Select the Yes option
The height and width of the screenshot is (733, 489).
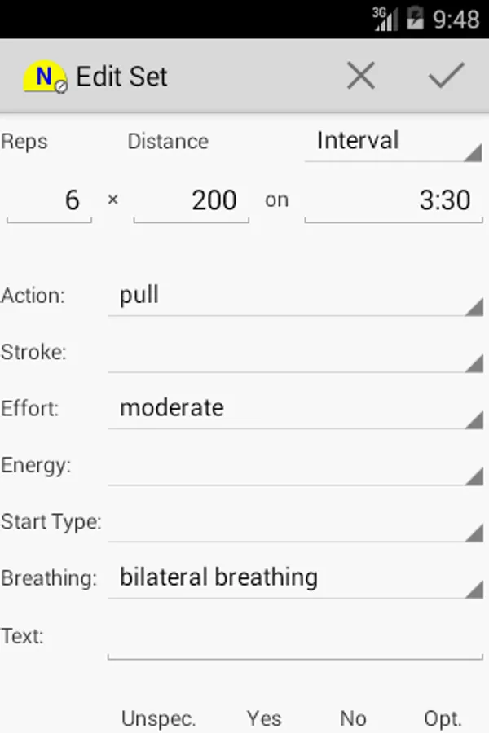coord(264,718)
